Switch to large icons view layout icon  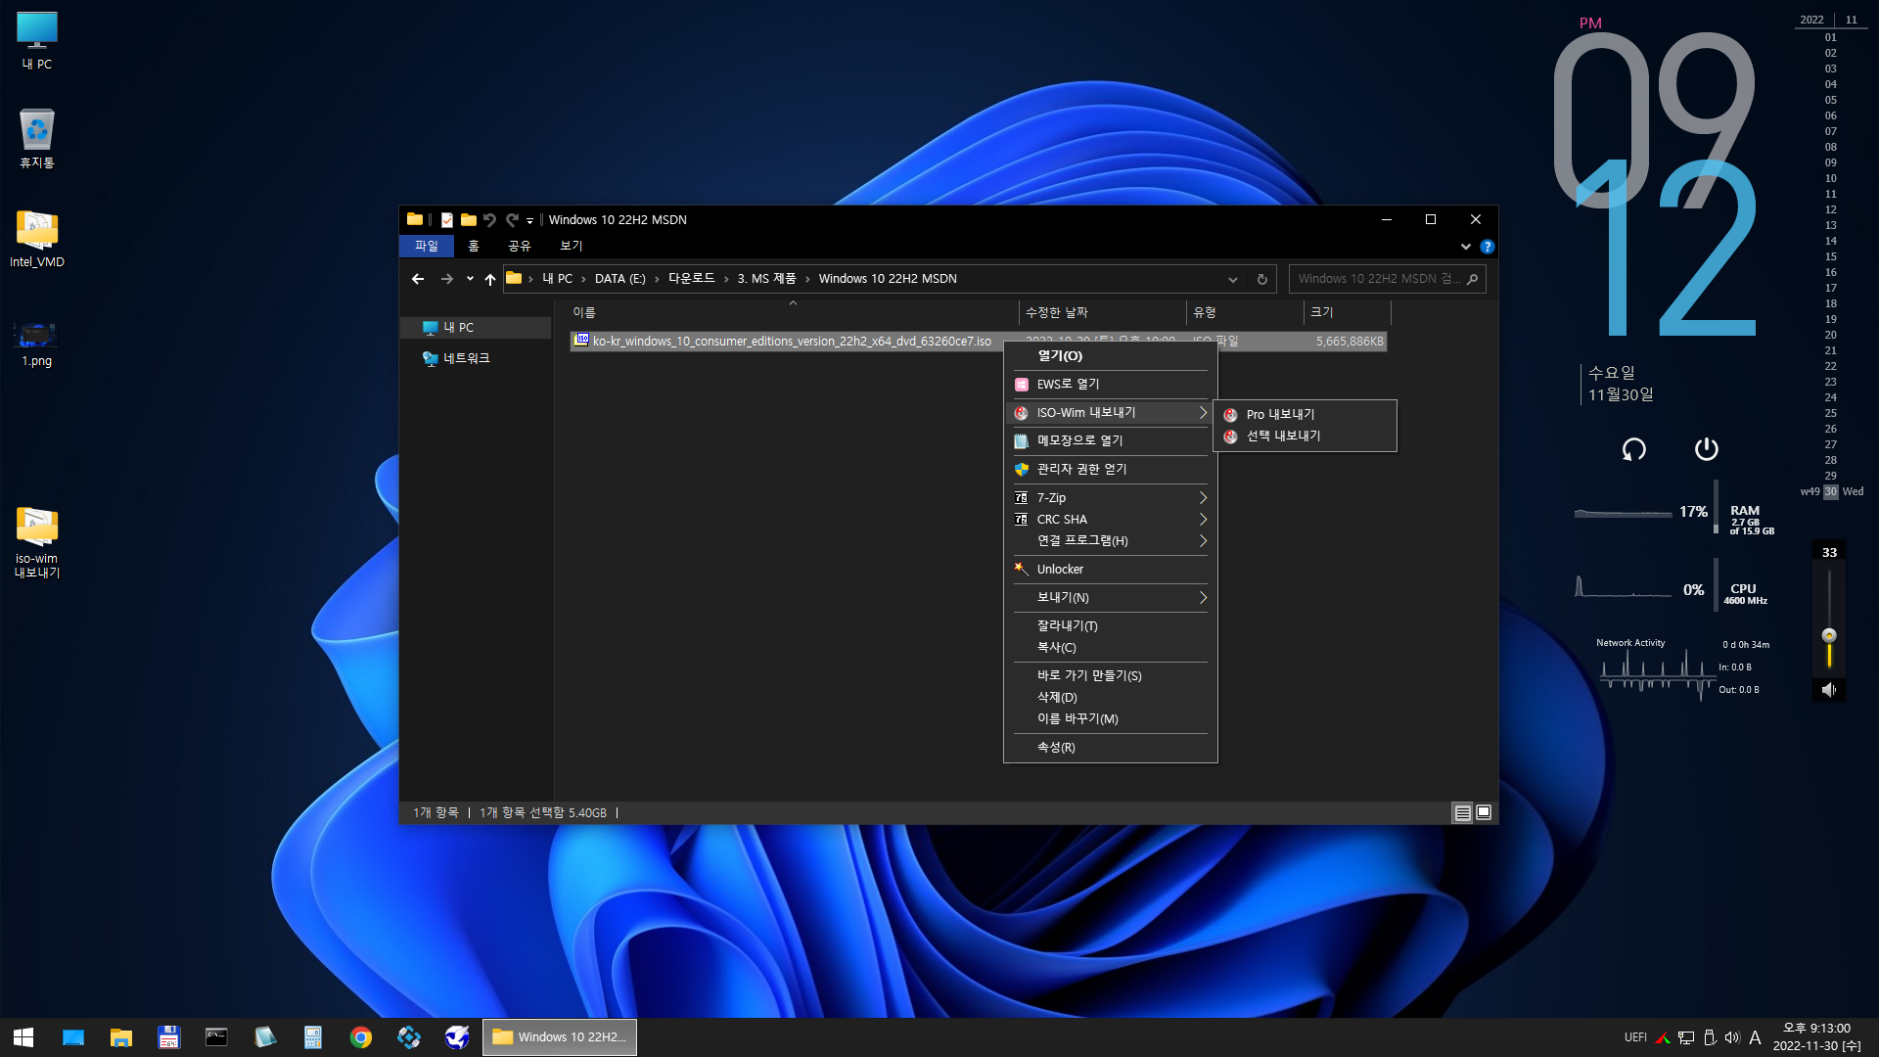click(x=1484, y=812)
